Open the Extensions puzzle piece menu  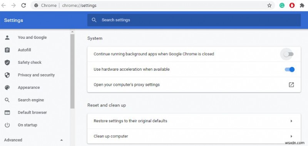302,5
